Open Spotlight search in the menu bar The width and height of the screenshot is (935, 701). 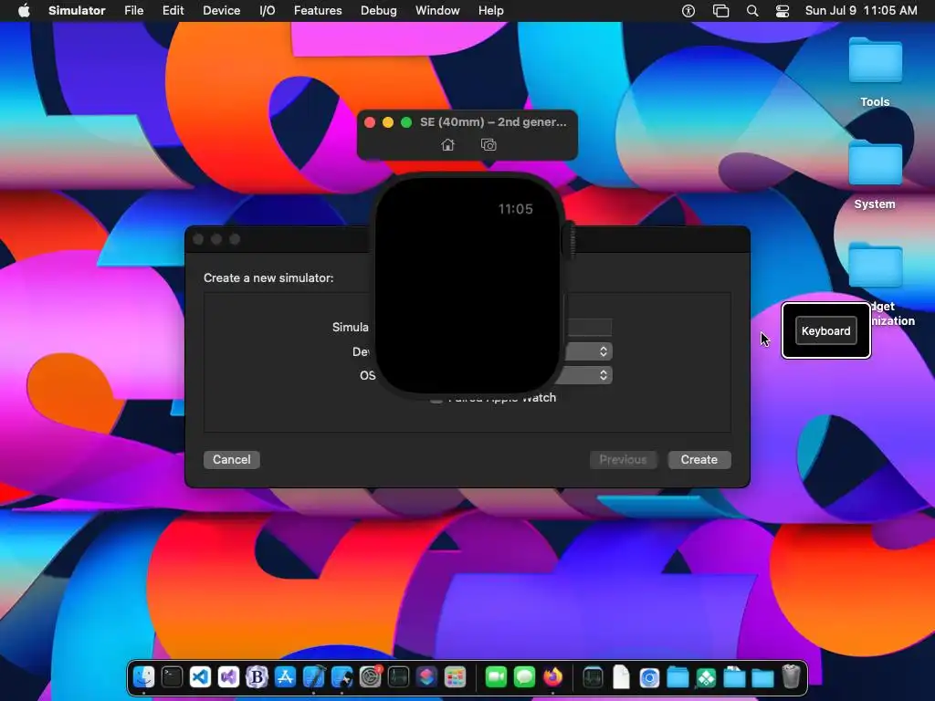coord(752,11)
